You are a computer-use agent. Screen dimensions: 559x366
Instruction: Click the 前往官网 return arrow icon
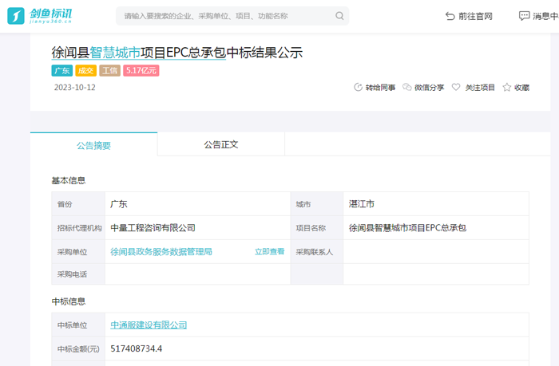click(450, 16)
